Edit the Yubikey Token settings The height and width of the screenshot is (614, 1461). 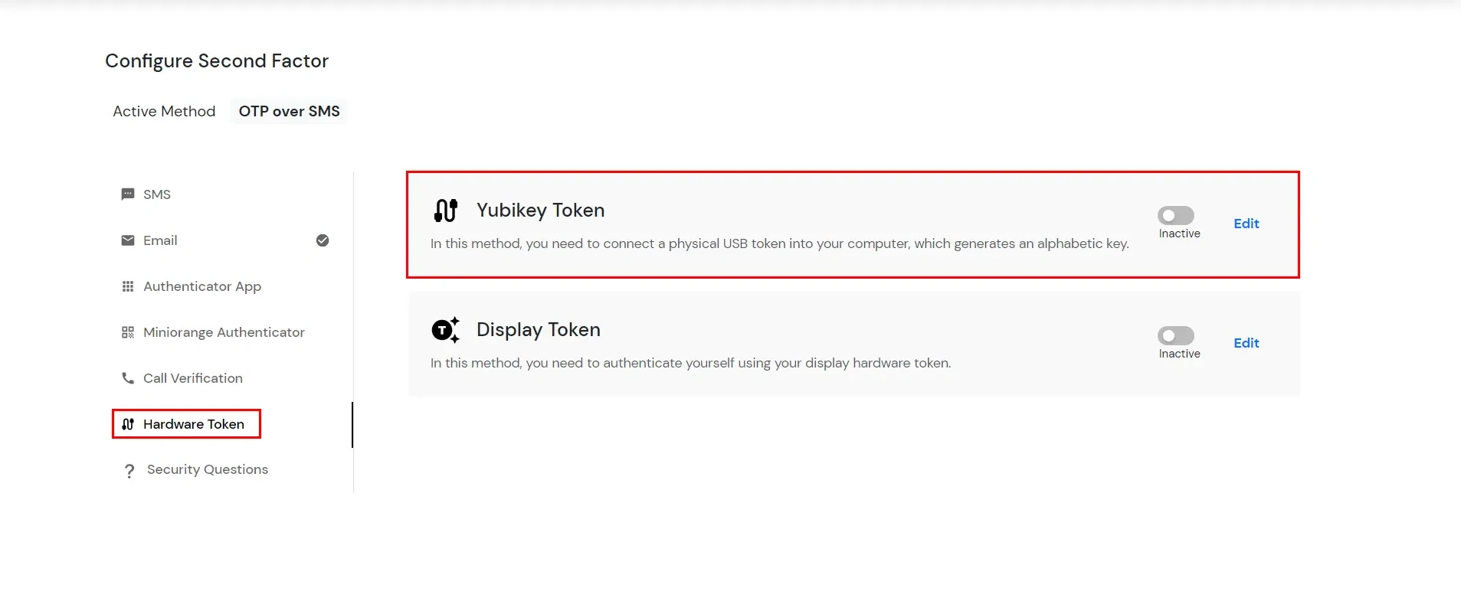pos(1246,224)
